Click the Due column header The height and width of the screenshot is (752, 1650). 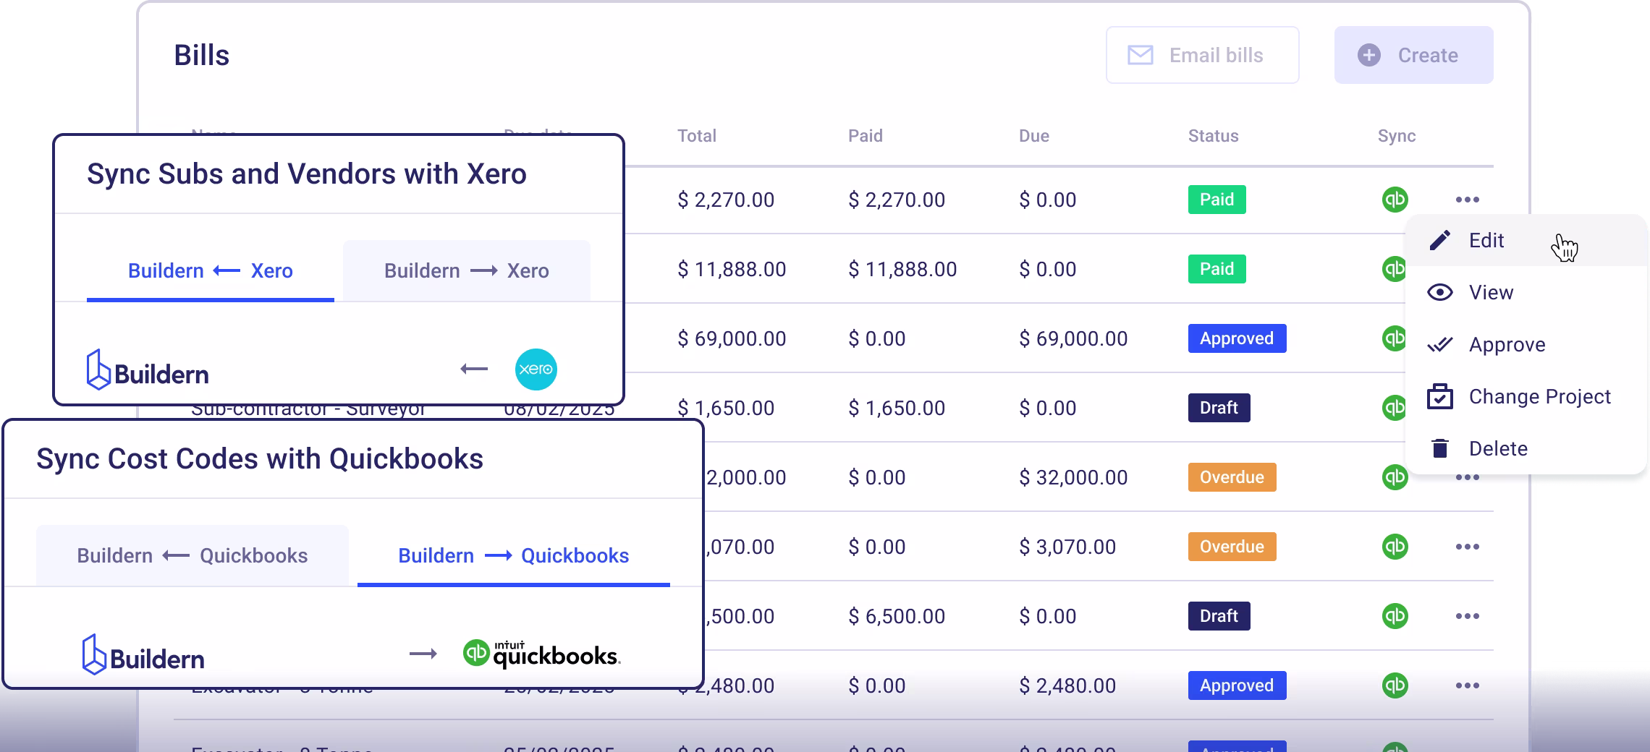click(1034, 136)
